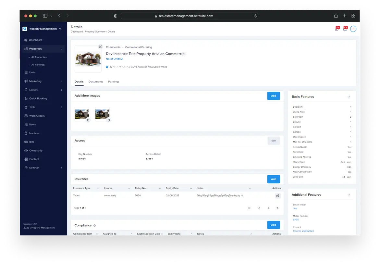Add a new insurance entry
The width and height of the screenshot is (380, 265).
(274, 179)
